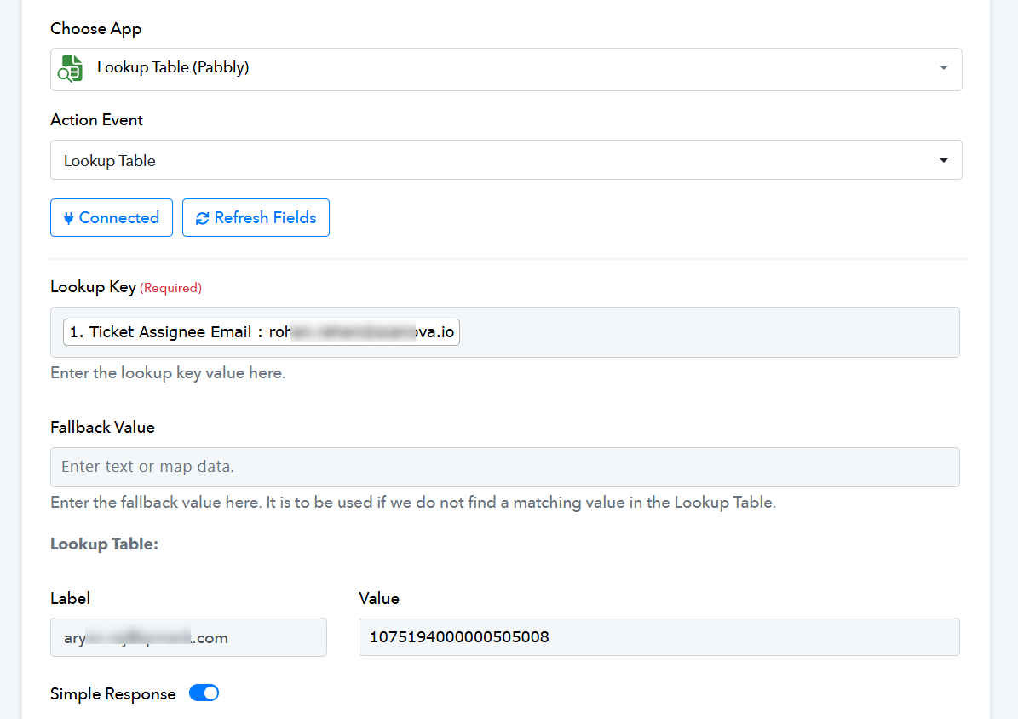
Task: Toggle the Simple Response switch
Action: tap(204, 693)
